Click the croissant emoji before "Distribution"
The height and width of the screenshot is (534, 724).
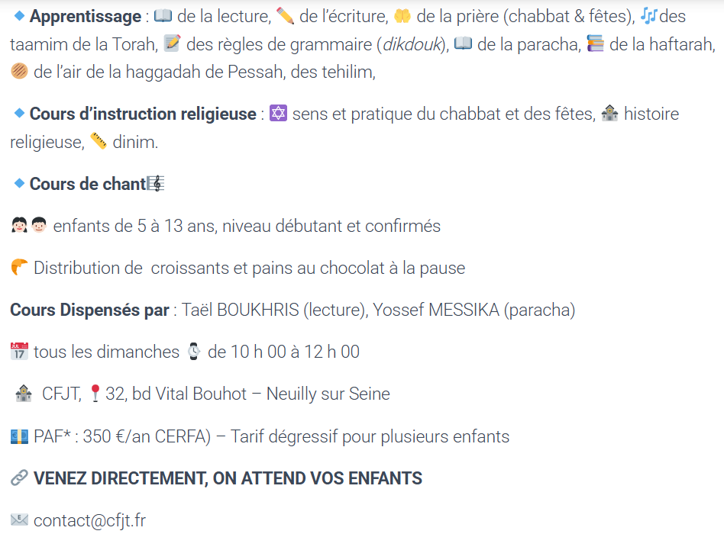tap(20, 268)
